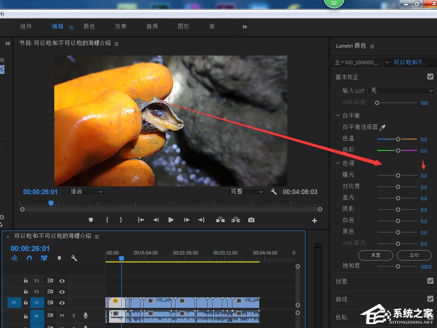Open the 适合 zoom level dropdown

tap(86, 192)
